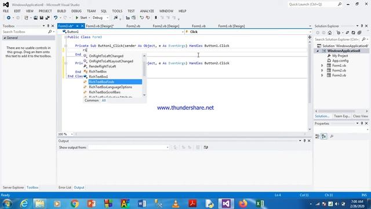371x209 pixels.
Task: Switch to the Class View tab
Action: point(361,116)
